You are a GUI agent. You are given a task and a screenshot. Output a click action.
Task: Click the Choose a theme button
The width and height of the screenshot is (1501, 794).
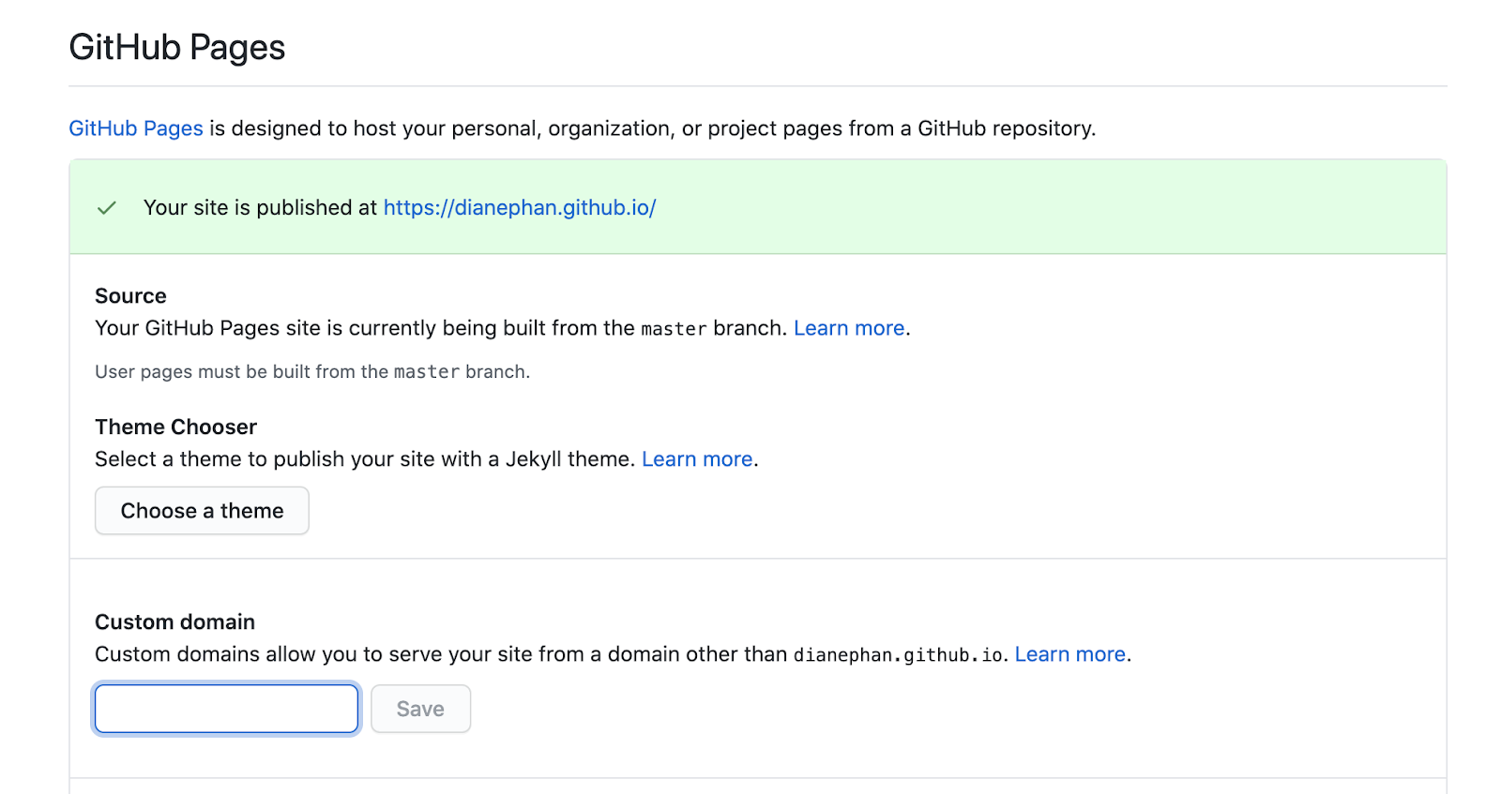pyautogui.click(x=202, y=511)
